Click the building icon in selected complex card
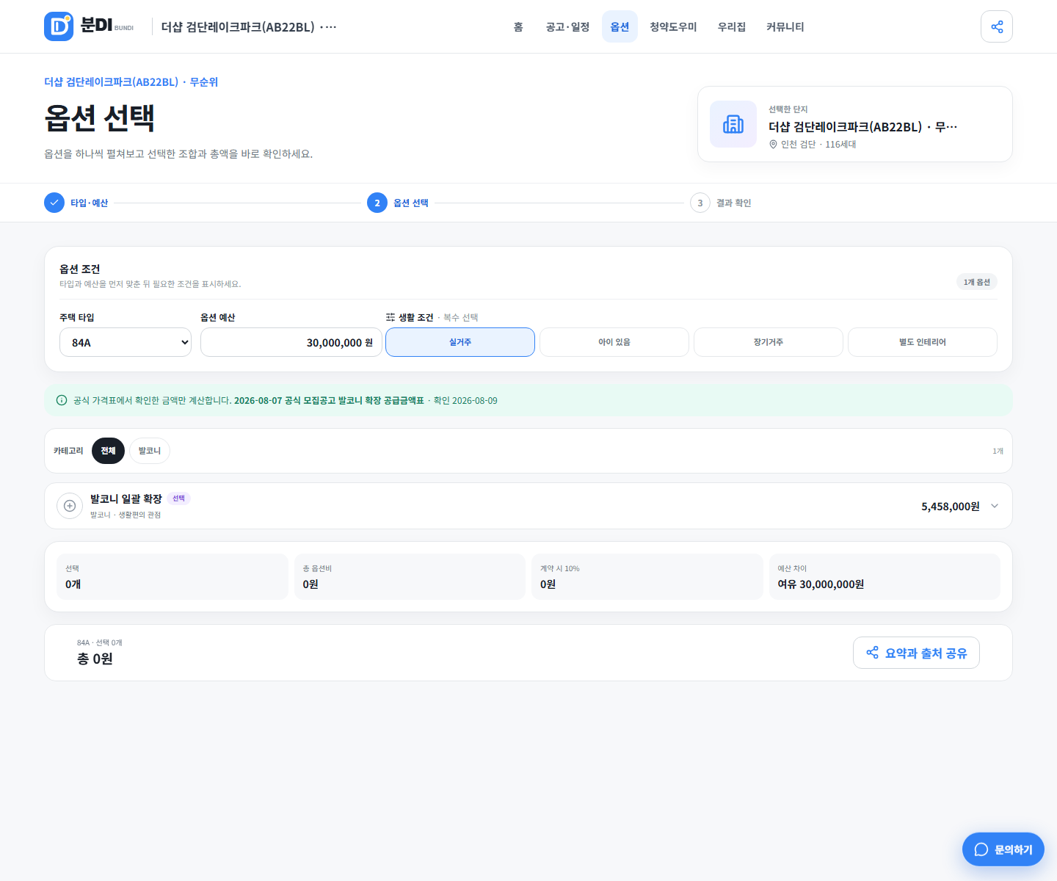 733,124
